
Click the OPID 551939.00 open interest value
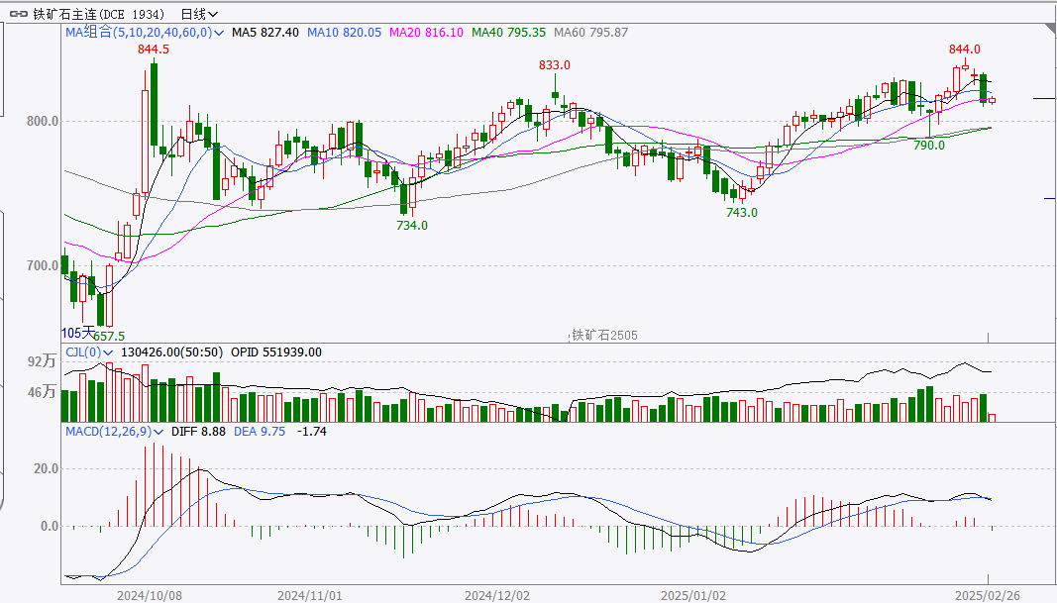click(276, 352)
